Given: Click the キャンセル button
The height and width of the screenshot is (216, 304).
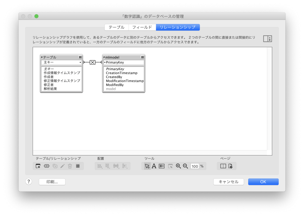Looking at the screenshot, I should 229,182.
